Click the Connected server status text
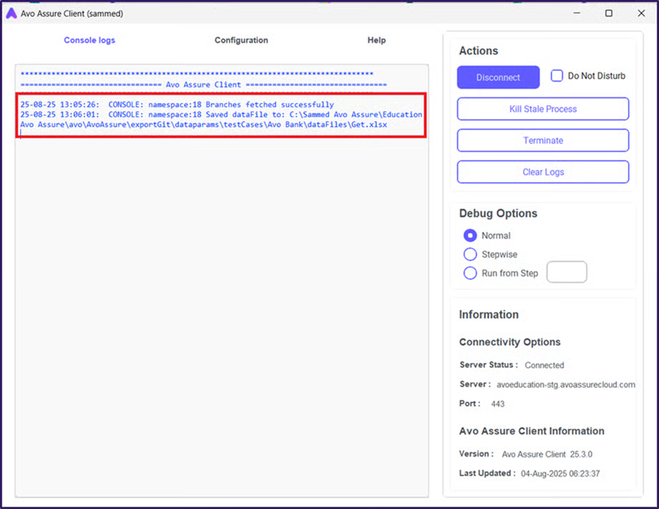 pyautogui.click(x=545, y=365)
